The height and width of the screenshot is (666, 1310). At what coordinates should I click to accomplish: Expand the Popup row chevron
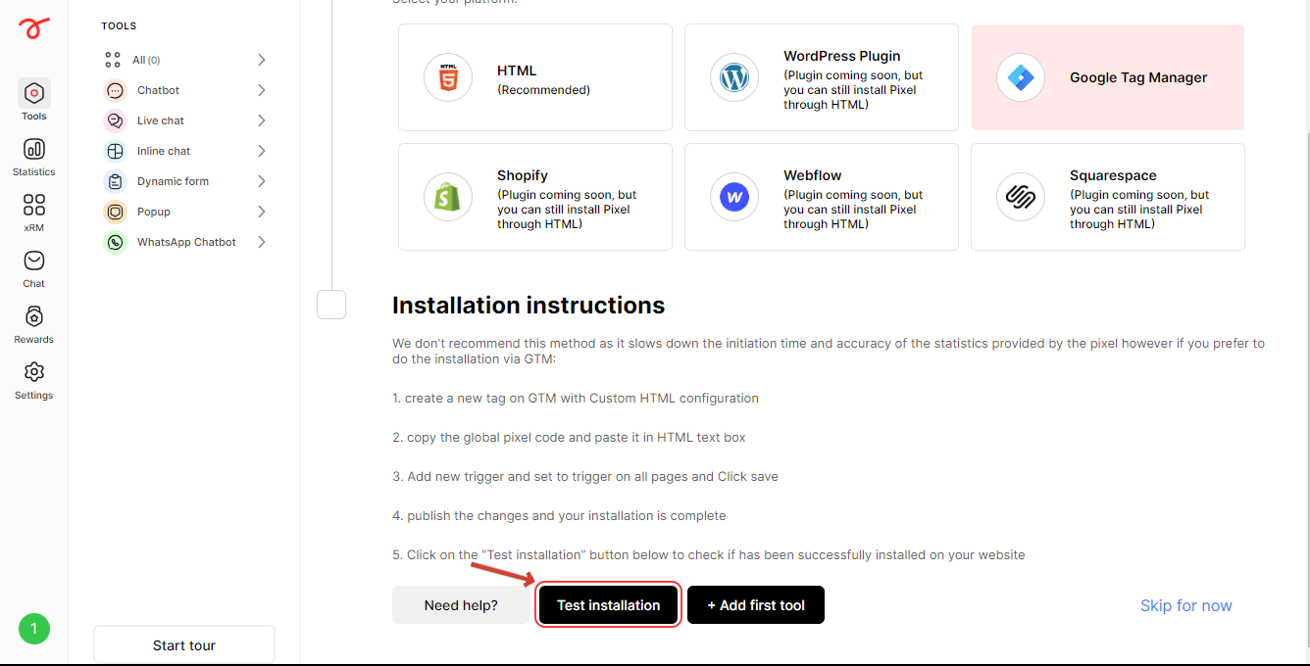click(x=262, y=212)
